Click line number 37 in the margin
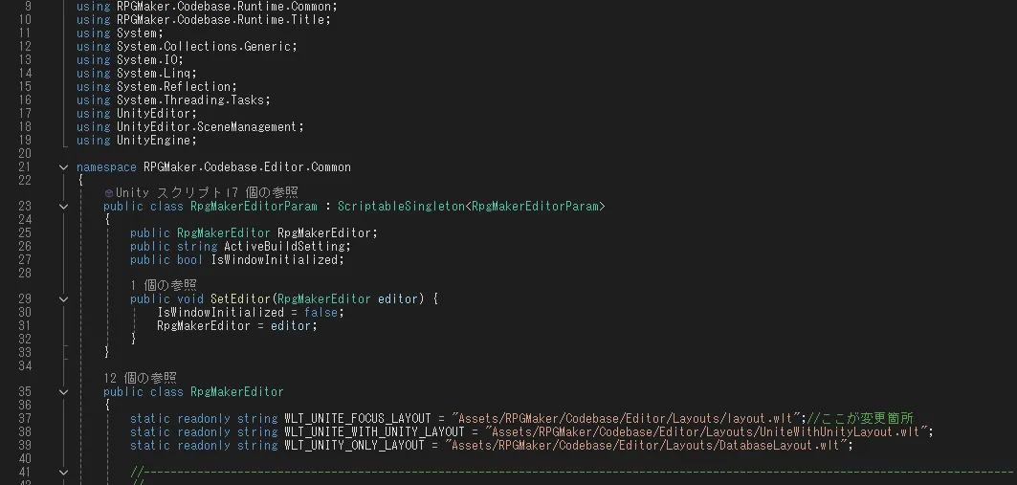Viewport: 1017px width, 485px height. point(25,418)
